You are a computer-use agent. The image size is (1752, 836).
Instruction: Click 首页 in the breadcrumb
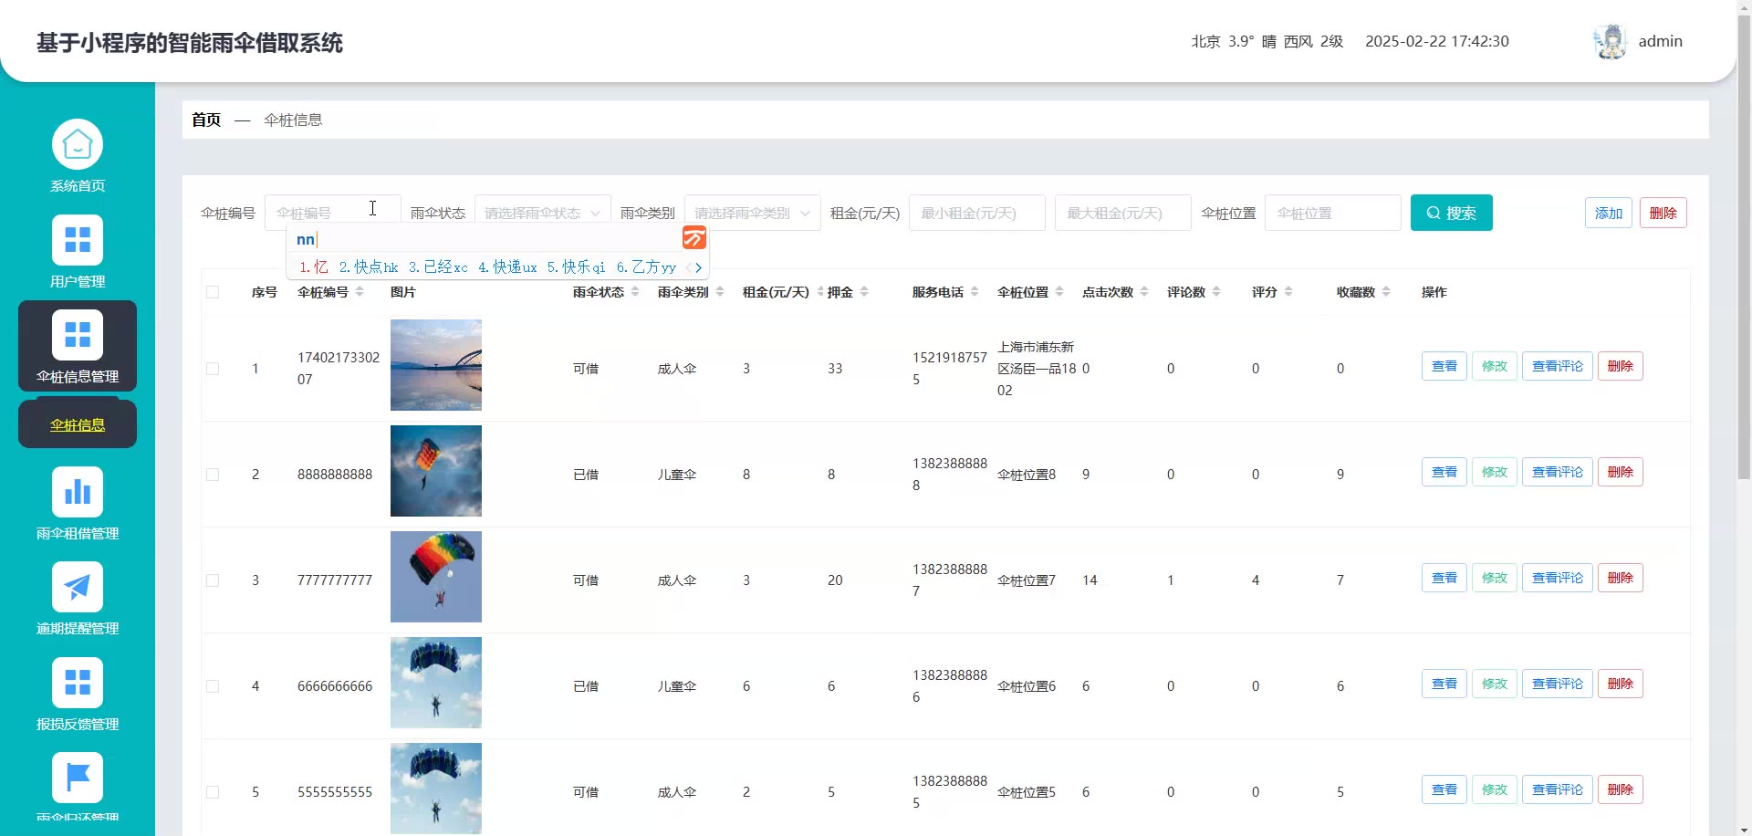tap(206, 120)
